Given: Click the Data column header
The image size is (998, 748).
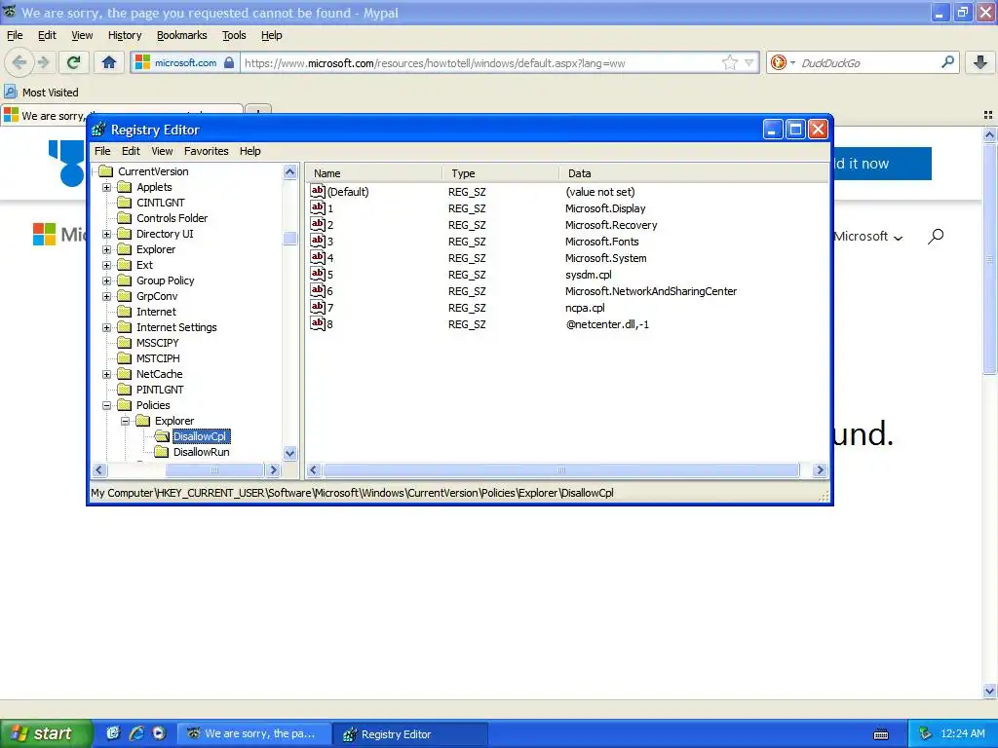Looking at the screenshot, I should (694, 173).
